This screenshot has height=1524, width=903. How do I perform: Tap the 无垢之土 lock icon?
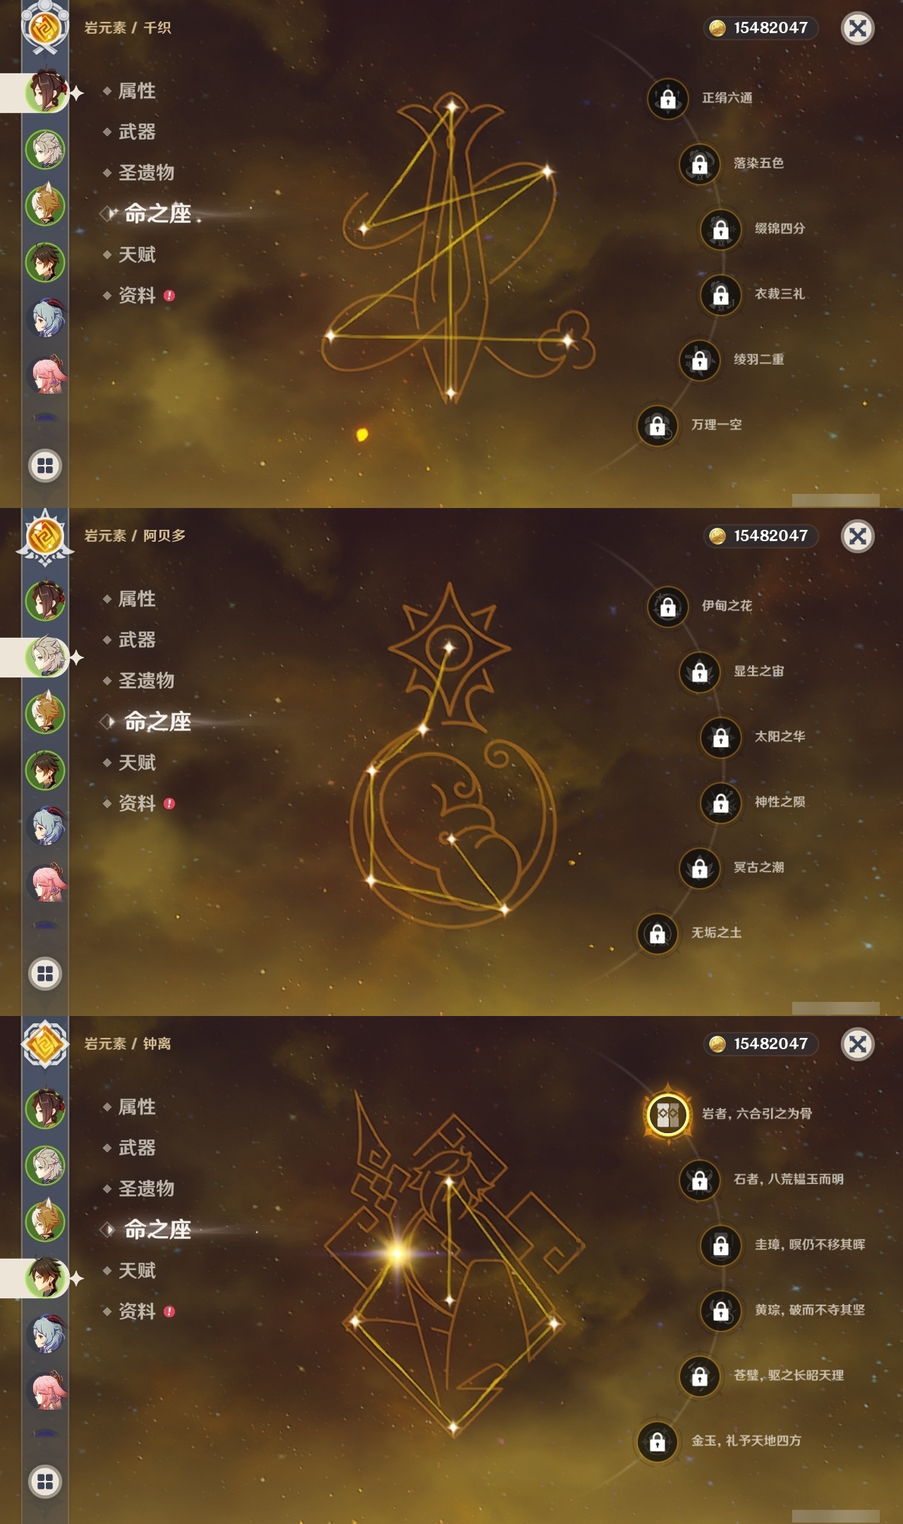click(657, 933)
